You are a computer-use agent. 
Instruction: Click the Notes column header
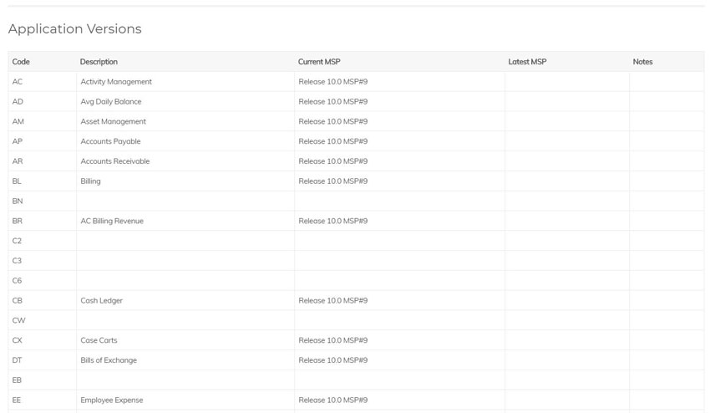pyautogui.click(x=642, y=62)
